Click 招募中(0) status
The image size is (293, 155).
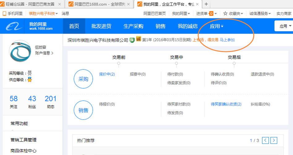pos(138,74)
